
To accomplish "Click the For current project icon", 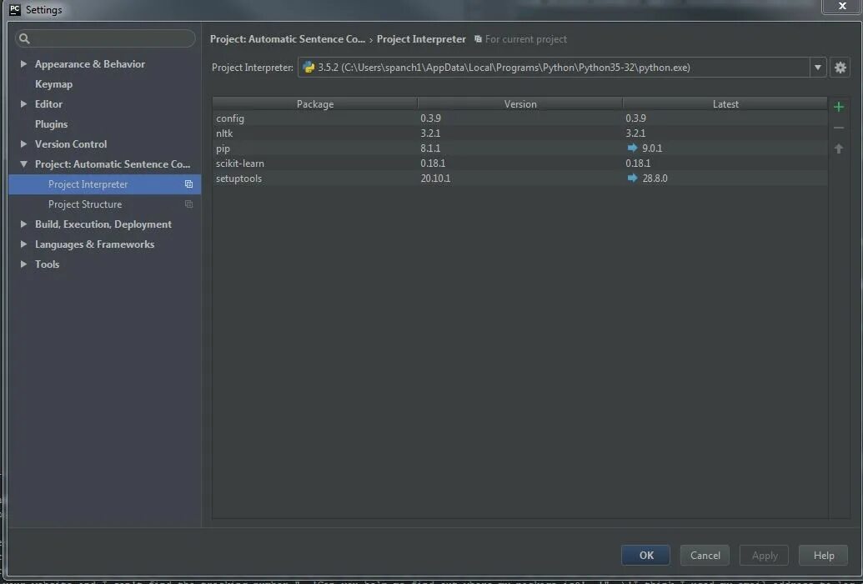I will click(478, 39).
